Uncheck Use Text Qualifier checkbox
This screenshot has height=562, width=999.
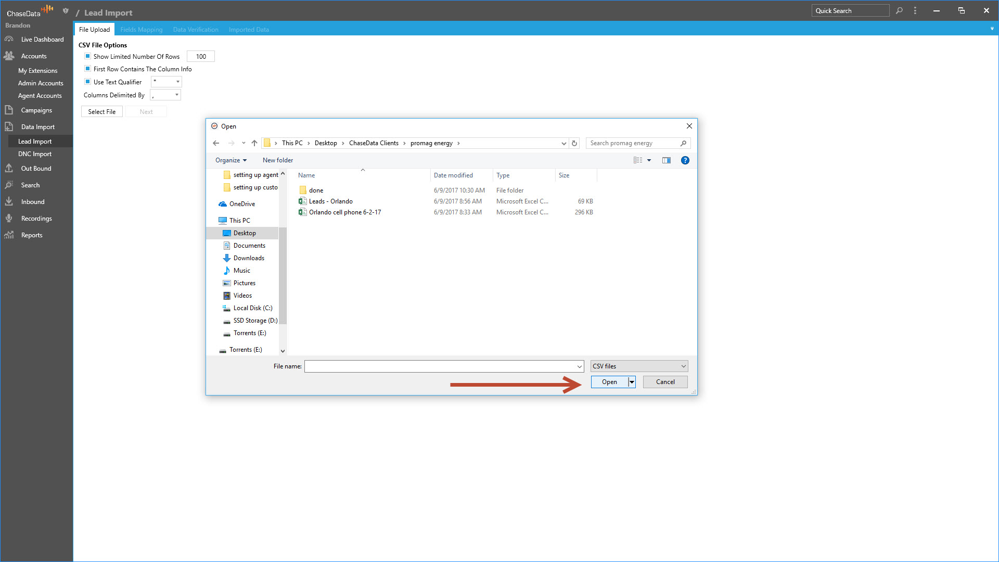(87, 82)
